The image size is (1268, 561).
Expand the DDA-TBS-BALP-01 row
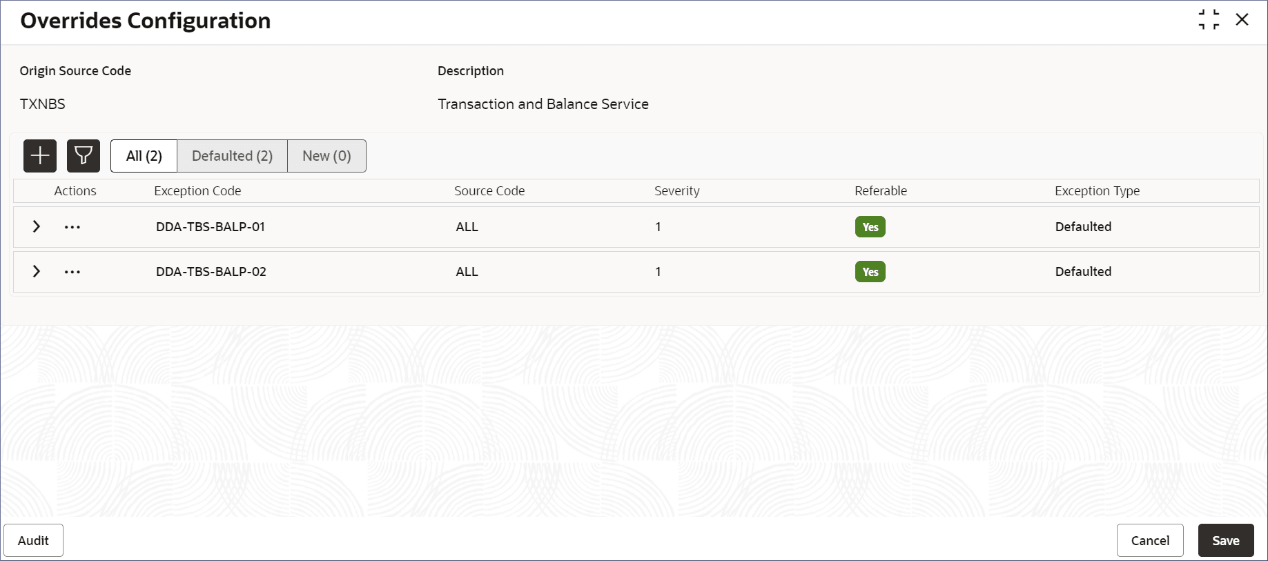[37, 227]
